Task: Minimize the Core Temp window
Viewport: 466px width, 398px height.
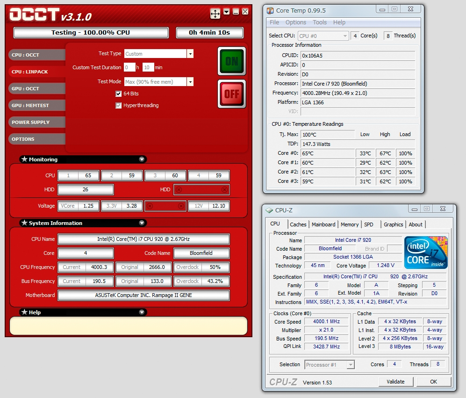Action: point(382,9)
